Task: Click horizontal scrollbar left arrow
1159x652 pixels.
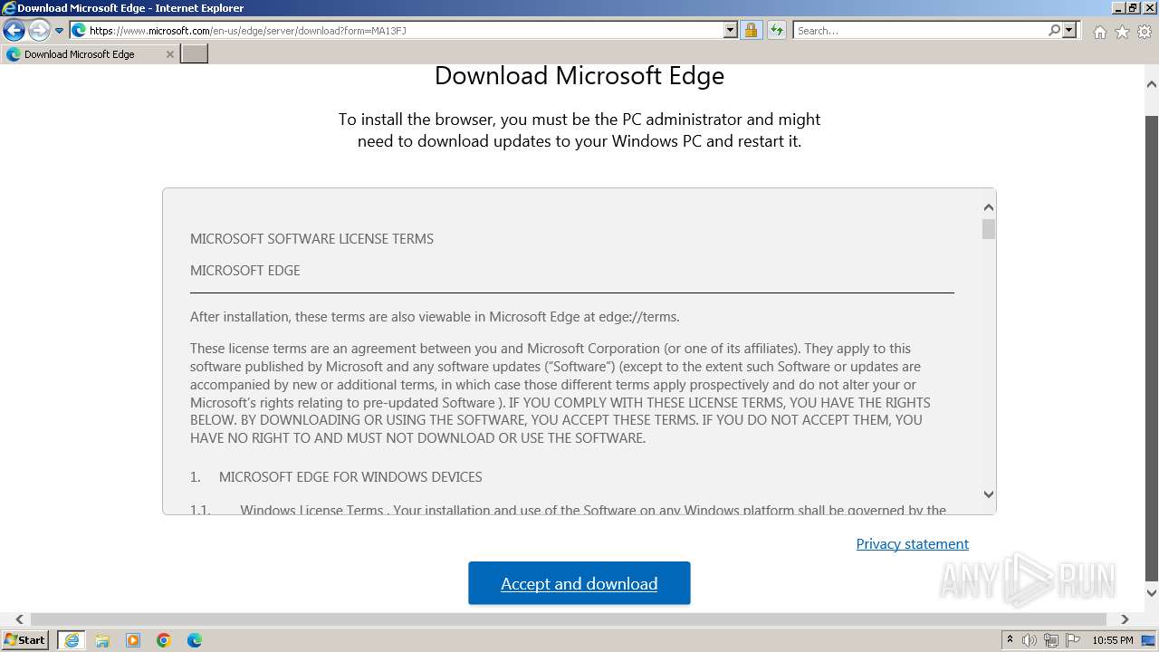Action: pos(19,619)
